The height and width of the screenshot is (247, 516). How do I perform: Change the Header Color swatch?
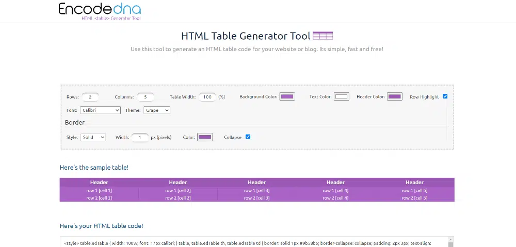coord(395,96)
